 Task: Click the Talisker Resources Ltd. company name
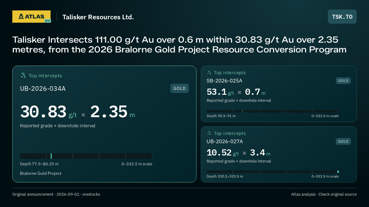click(x=98, y=17)
